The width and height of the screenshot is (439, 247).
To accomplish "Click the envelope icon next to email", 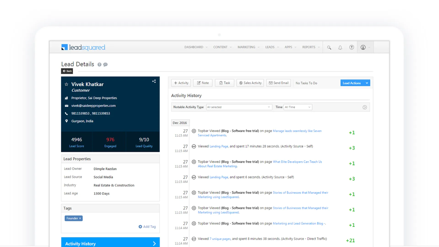I will coord(67,106).
